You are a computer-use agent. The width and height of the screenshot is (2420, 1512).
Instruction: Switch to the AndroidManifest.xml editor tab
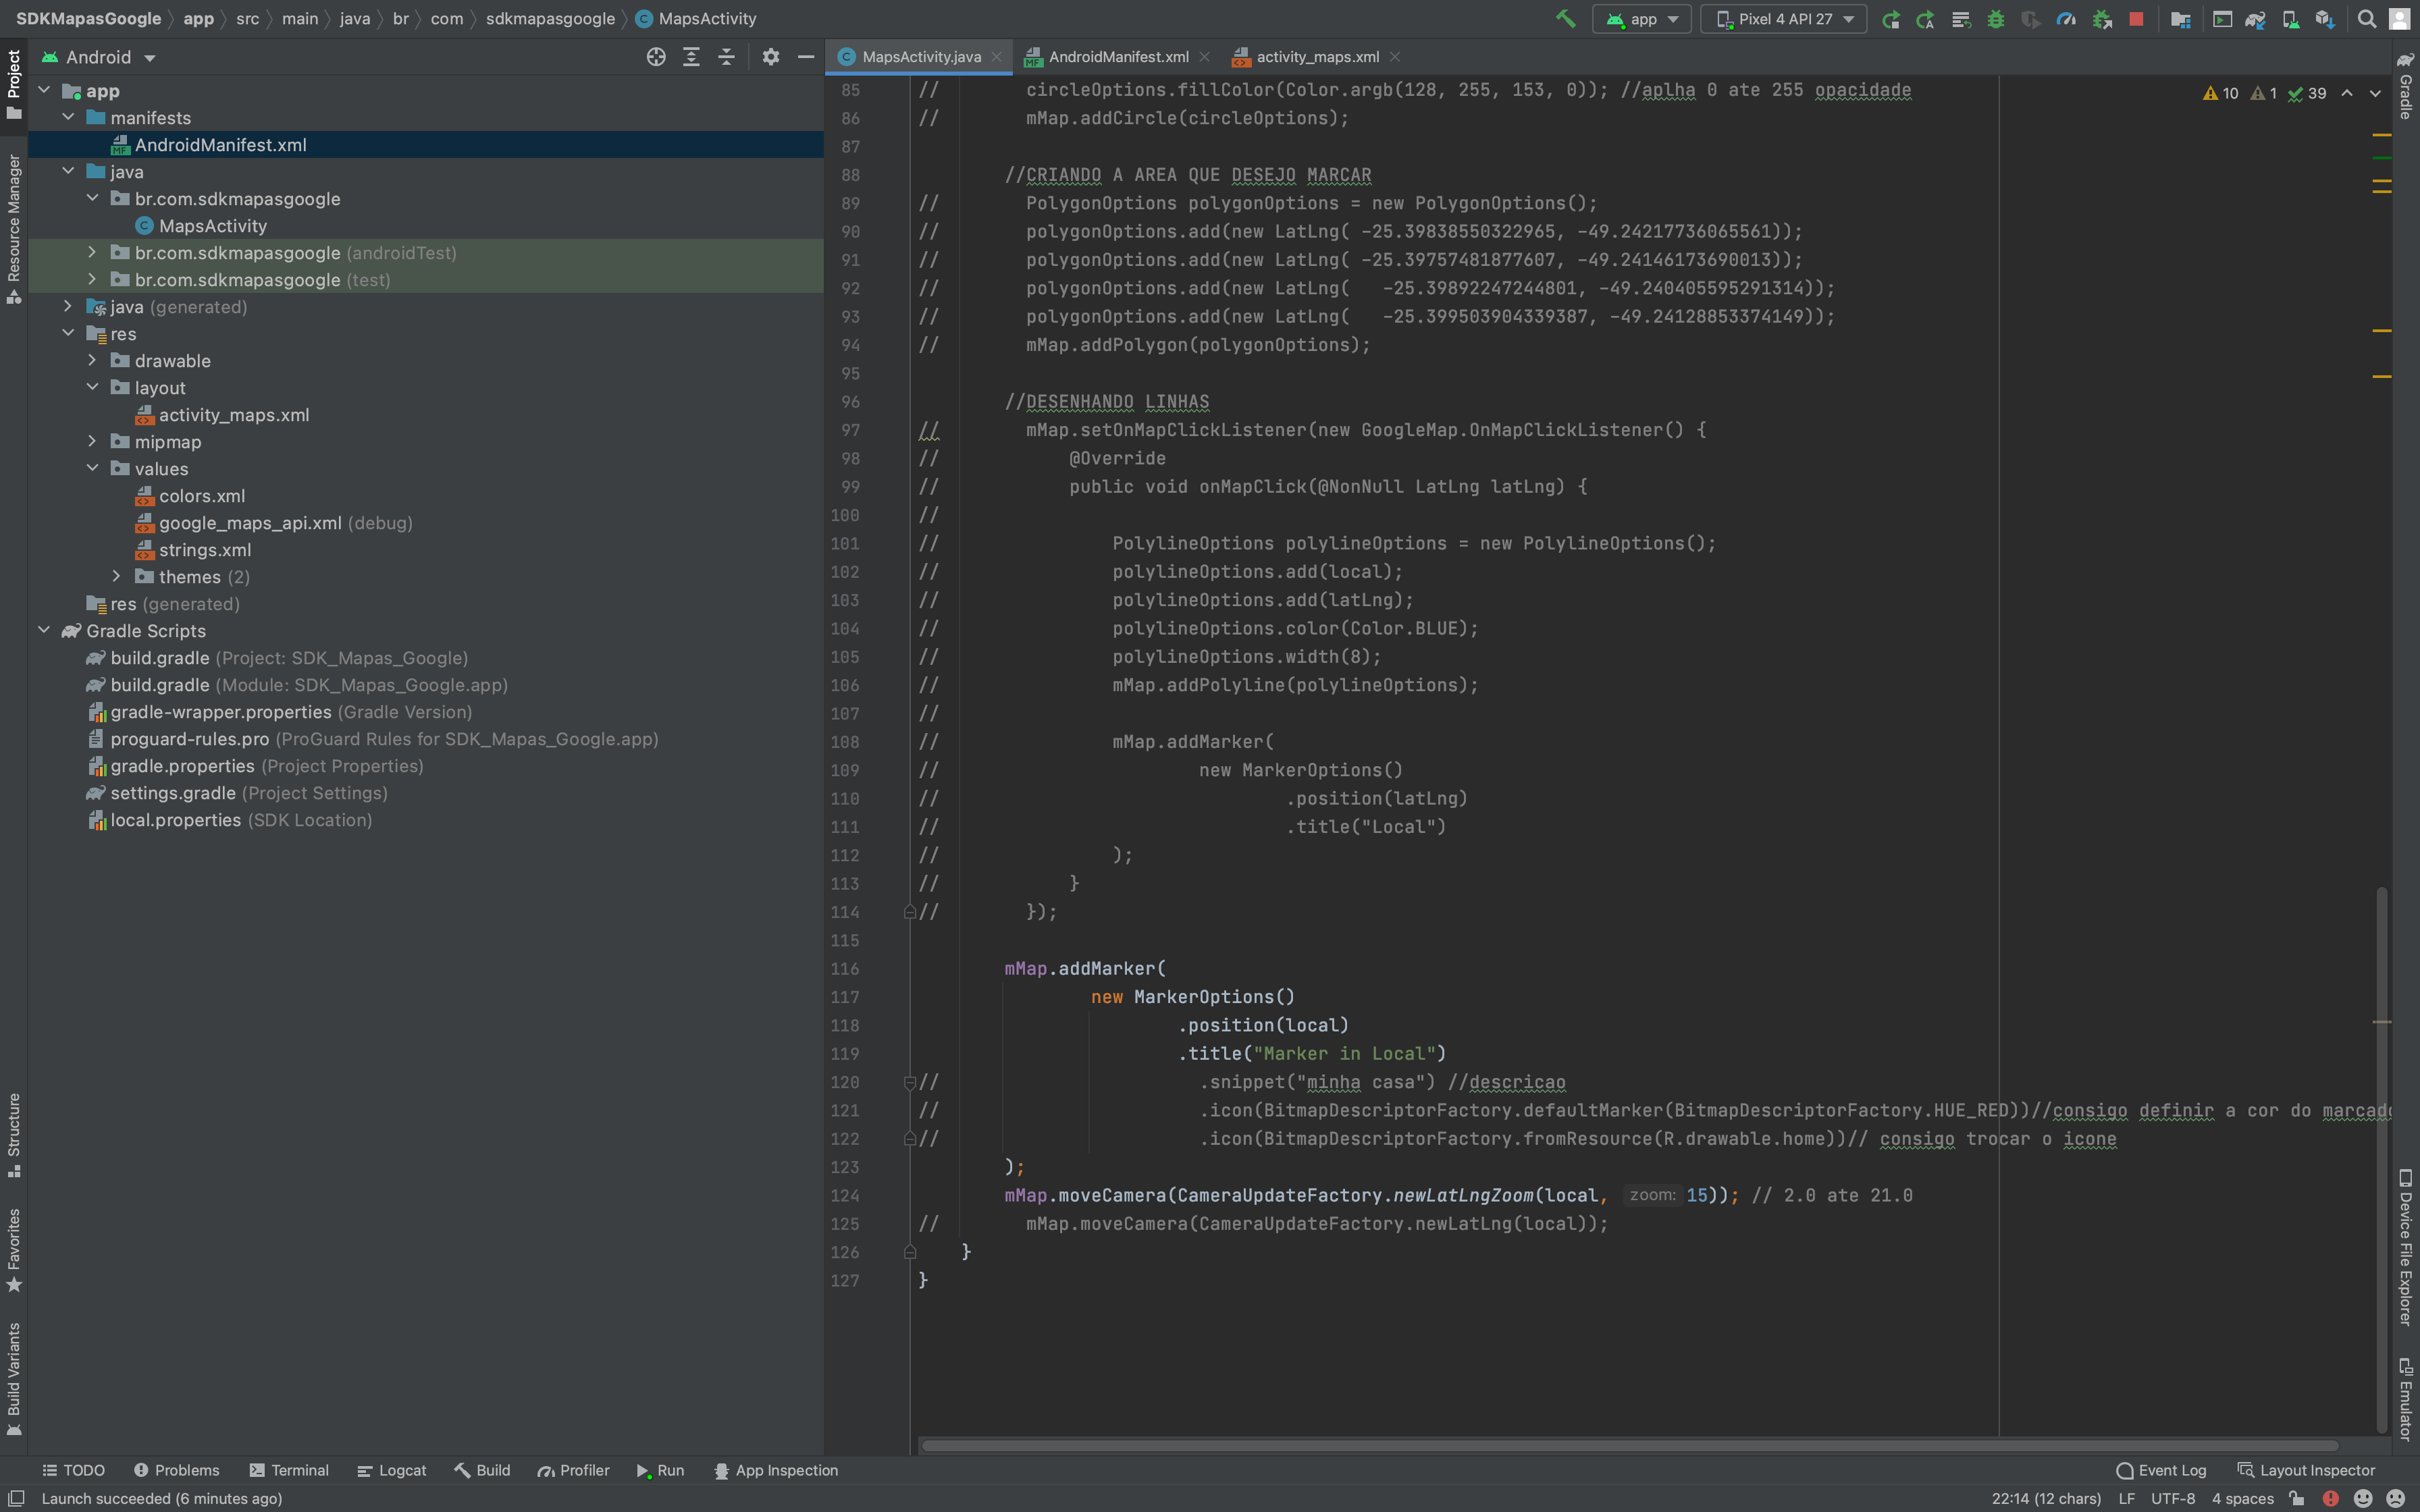click(1120, 57)
